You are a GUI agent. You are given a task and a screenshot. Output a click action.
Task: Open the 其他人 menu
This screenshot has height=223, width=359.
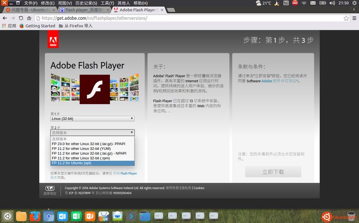pos(124,3)
